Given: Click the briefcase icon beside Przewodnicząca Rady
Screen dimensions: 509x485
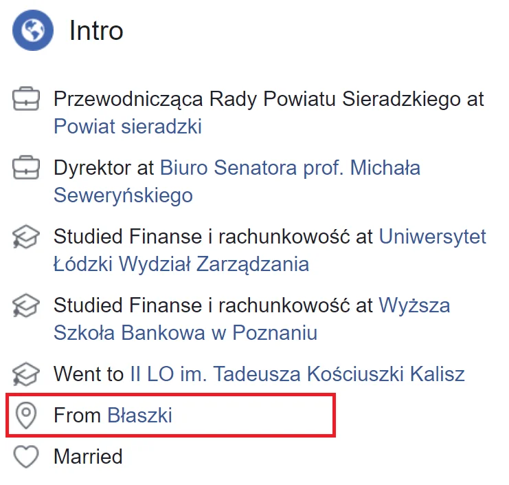Looking at the screenshot, I should [26, 98].
